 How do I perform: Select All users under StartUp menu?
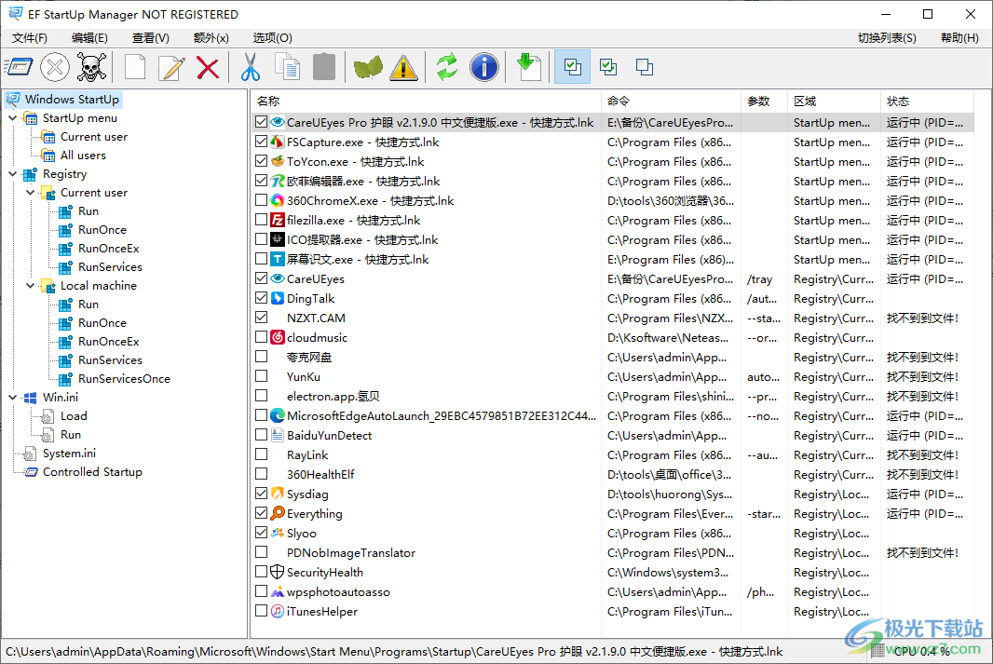(83, 156)
